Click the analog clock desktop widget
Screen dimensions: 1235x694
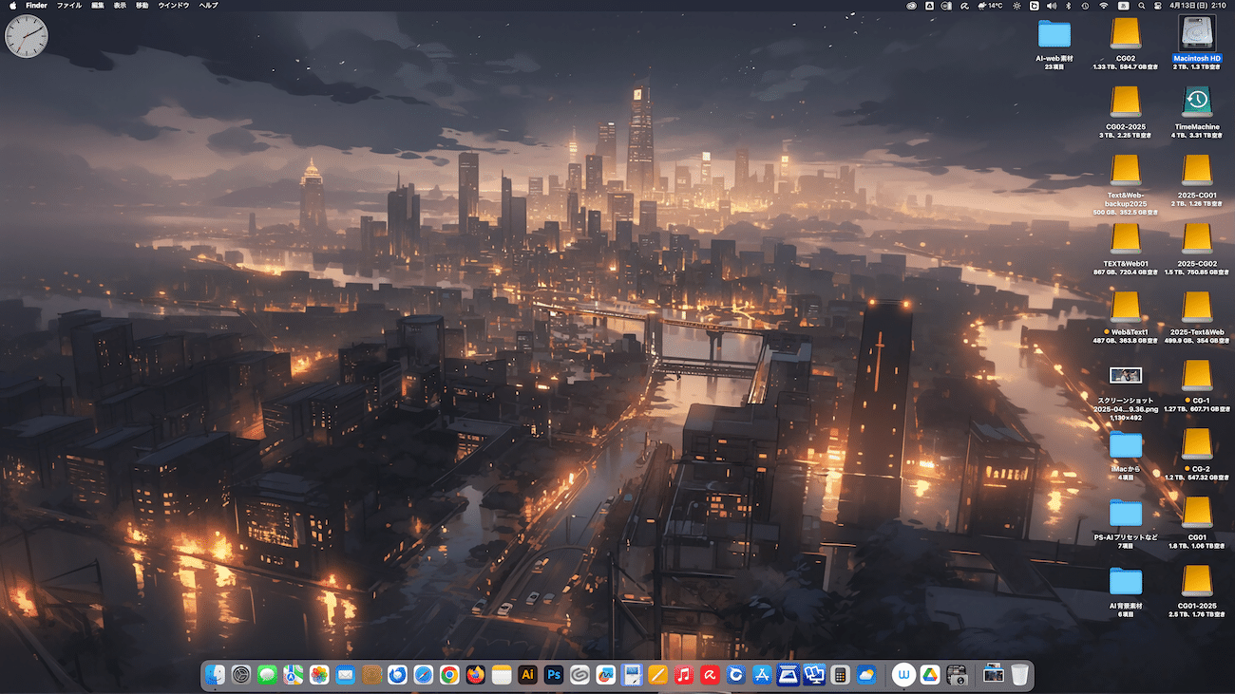tap(26, 36)
